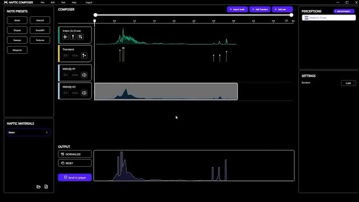
Task: Mute the Melody #1 track
Action: pos(66,75)
